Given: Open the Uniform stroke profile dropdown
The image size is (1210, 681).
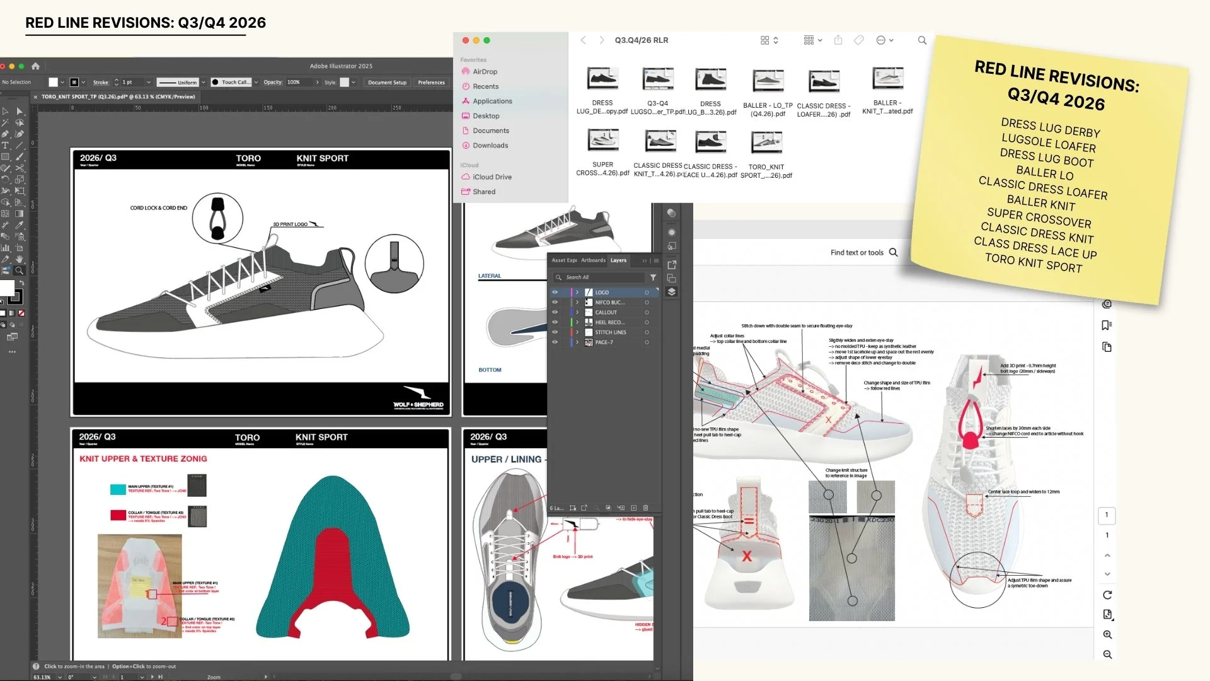Looking at the screenshot, I should pyautogui.click(x=203, y=82).
